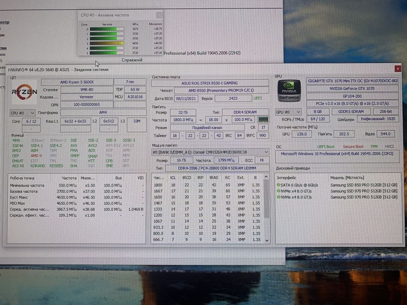Click the HVCI status label
407x305 pixels.
tap(390, 146)
